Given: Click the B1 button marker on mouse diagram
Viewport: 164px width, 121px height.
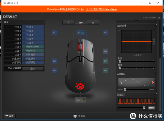Looking at the screenshot, I should click(x=54, y=32).
